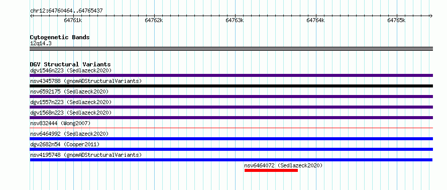The height and width of the screenshot is (190, 447).
Task: Click the 64761k ruler tick label
Action: (x=73, y=20)
